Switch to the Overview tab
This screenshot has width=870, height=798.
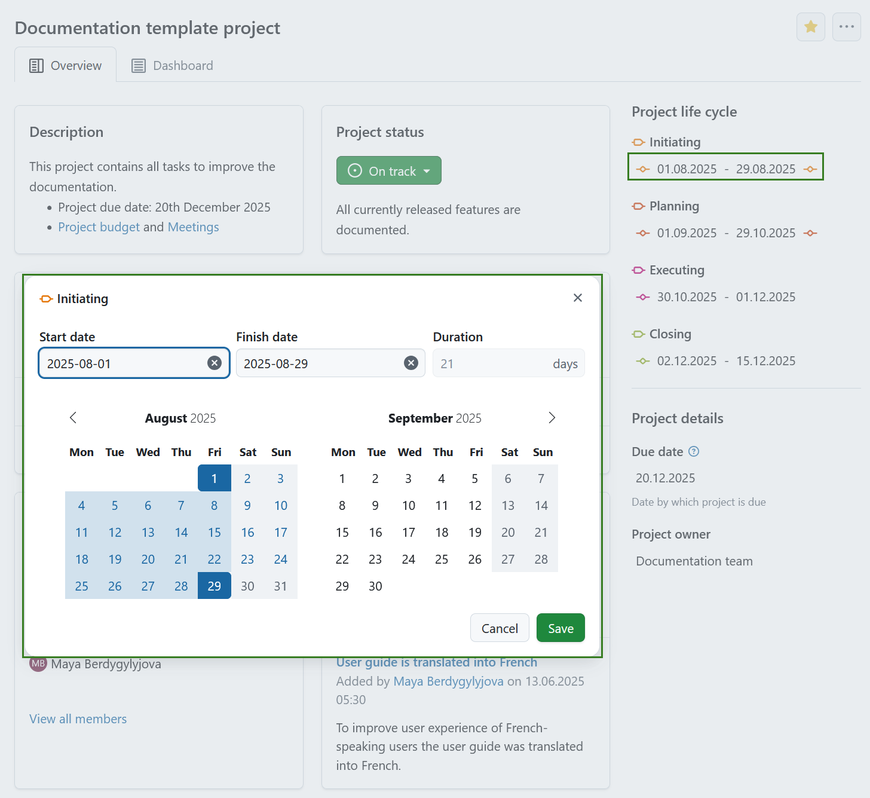click(66, 65)
